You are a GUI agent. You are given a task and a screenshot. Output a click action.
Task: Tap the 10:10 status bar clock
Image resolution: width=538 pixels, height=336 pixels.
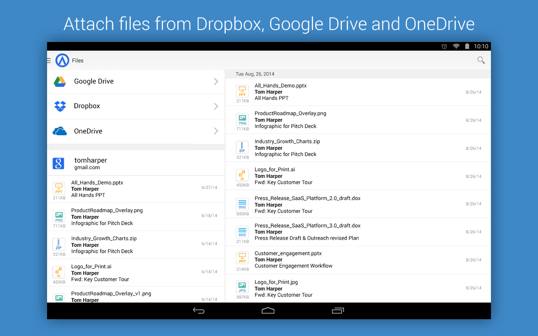click(x=481, y=46)
